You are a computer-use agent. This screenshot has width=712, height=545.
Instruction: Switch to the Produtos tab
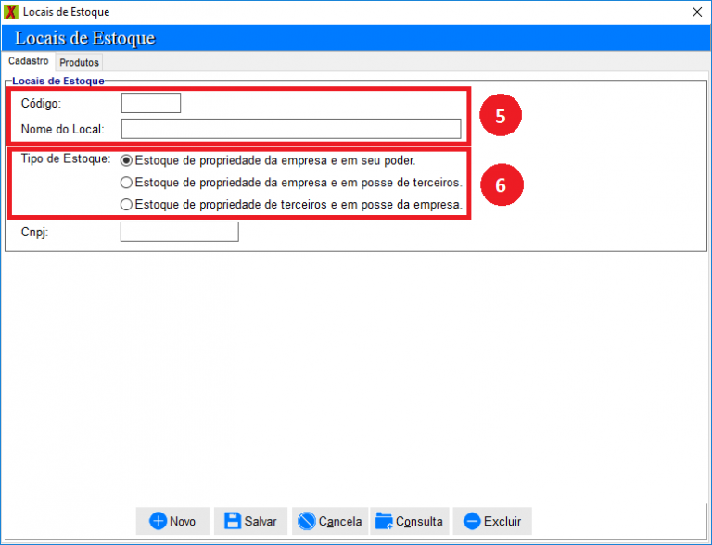tap(79, 62)
